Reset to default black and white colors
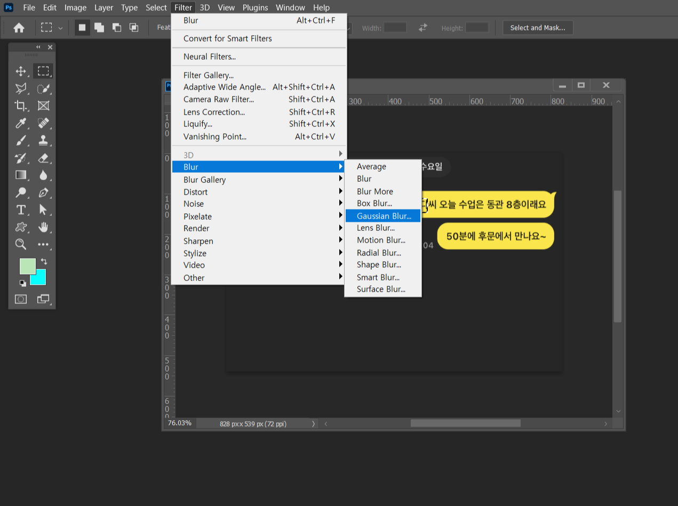Image resolution: width=678 pixels, height=506 pixels. 22,283
